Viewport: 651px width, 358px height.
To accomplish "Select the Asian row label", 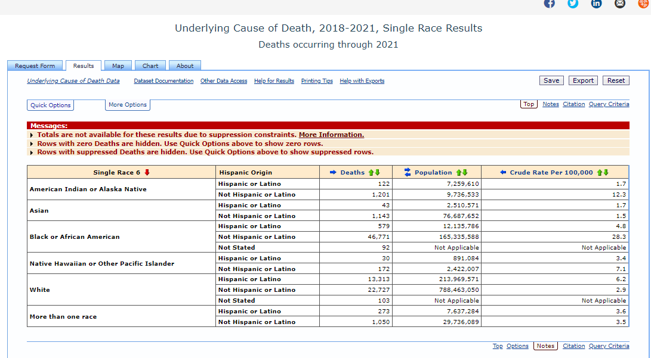I will pos(39,210).
